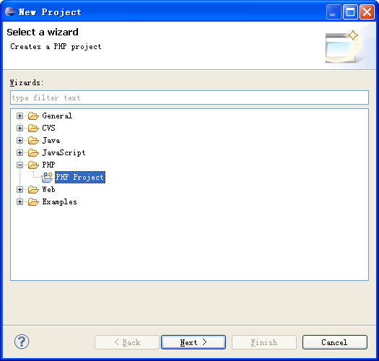The height and width of the screenshot is (361, 379).
Task: Select the JavaScript category label
Action: click(x=64, y=153)
